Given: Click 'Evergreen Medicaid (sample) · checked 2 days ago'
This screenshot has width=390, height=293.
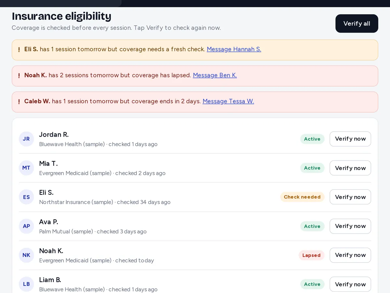Looking at the screenshot, I should 102,173.
